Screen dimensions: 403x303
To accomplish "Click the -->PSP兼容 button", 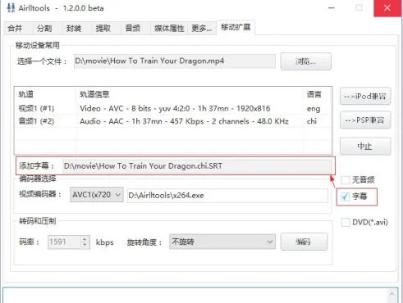I will pyautogui.click(x=365, y=120).
